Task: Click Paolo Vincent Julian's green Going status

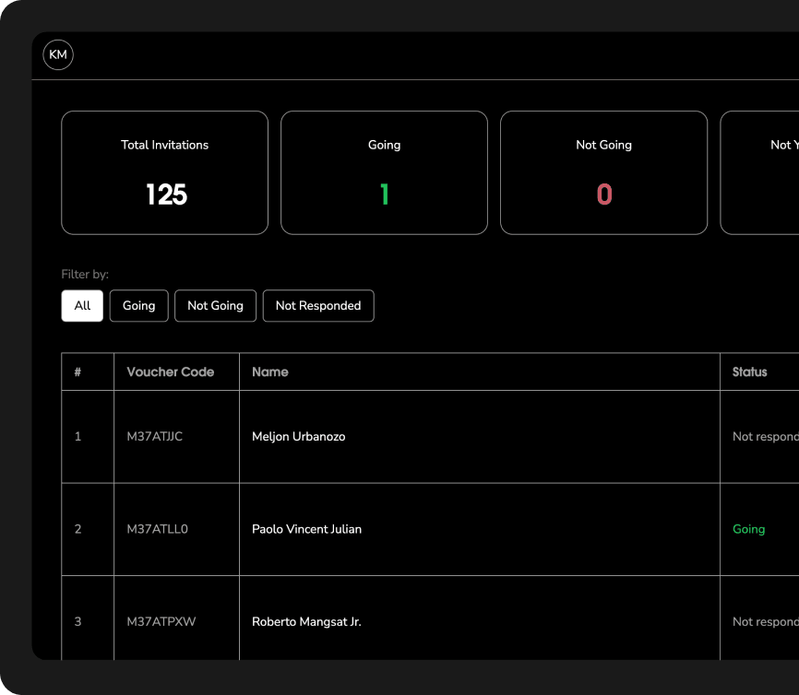Action: tap(748, 529)
